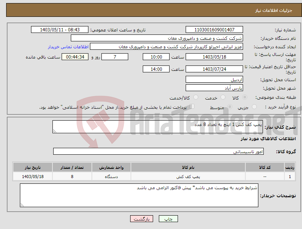
Task: Click the ردیف column header
Action: 290,167
